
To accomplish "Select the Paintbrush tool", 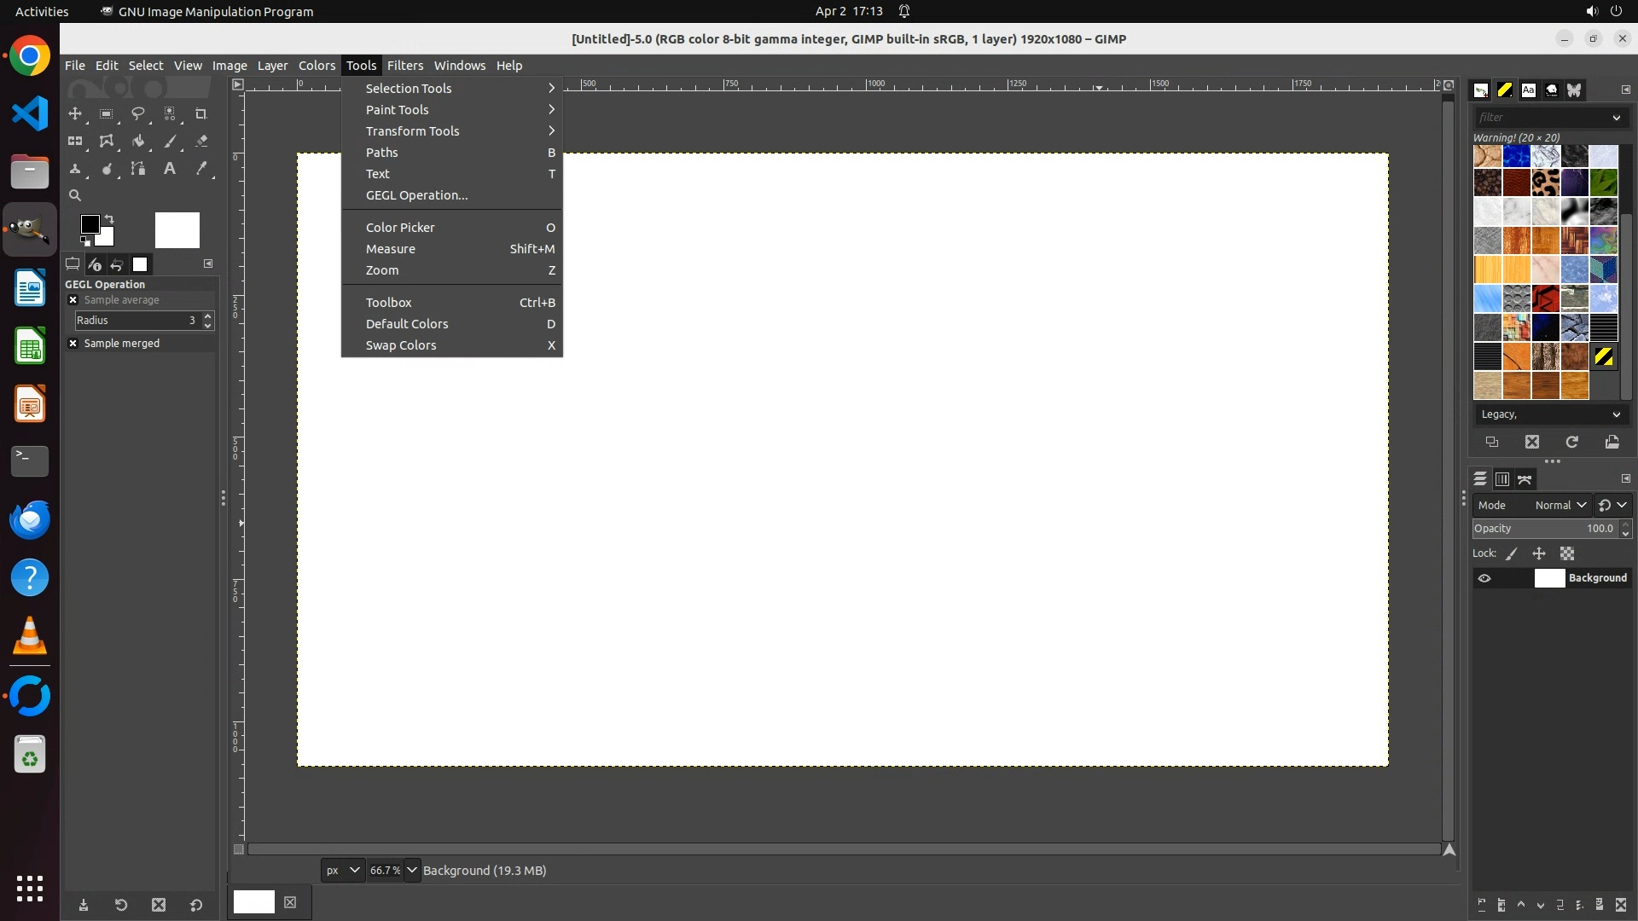I will (x=170, y=142).
